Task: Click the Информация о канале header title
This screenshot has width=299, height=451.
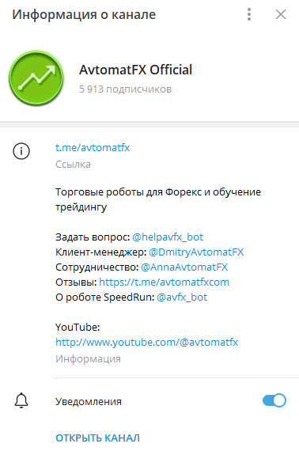Action: click(84, 14)
